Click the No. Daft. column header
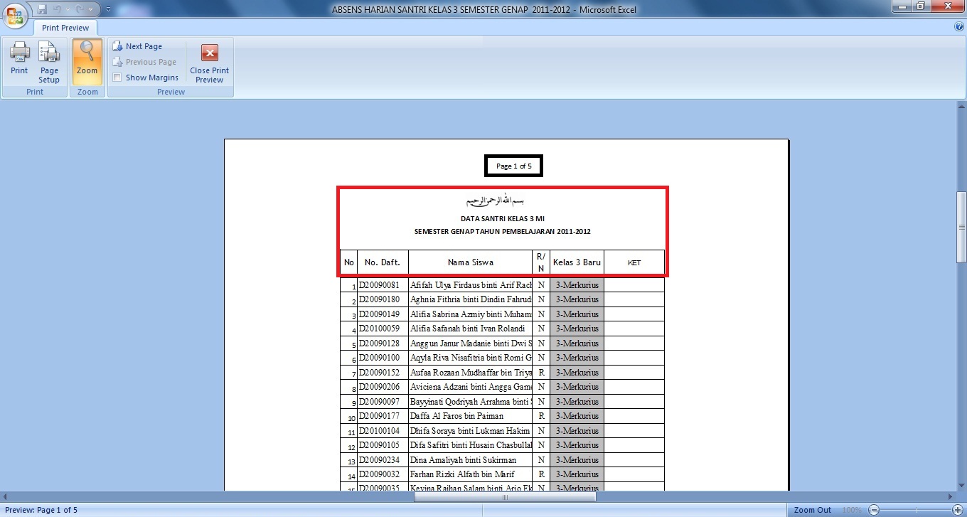This screenshot has width=967, height=517. 383,262
